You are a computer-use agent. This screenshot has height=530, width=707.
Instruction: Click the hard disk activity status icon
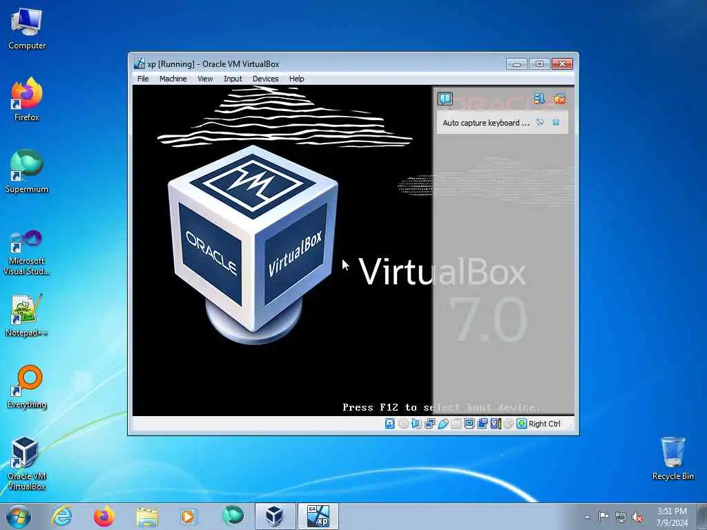pyautogui.click(x=389, y=424)
